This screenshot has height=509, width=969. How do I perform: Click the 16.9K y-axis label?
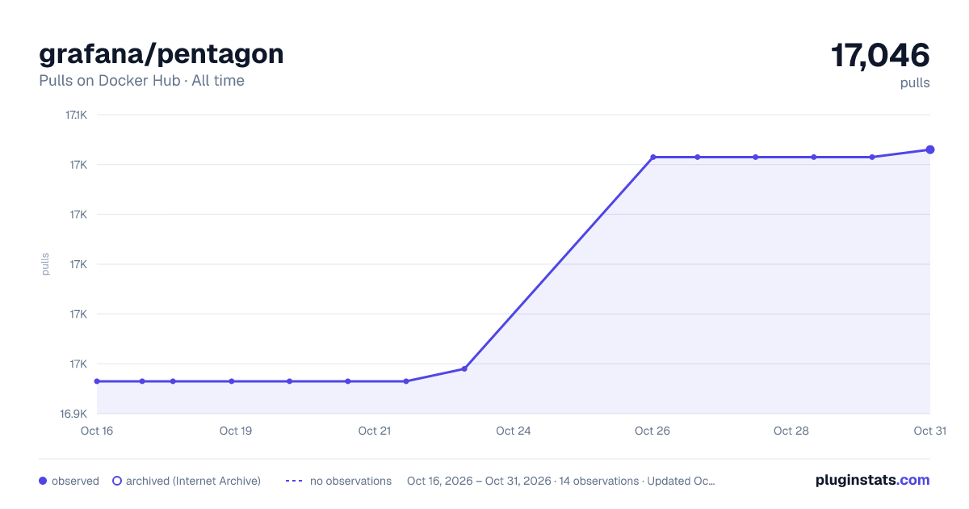point(73,414)
